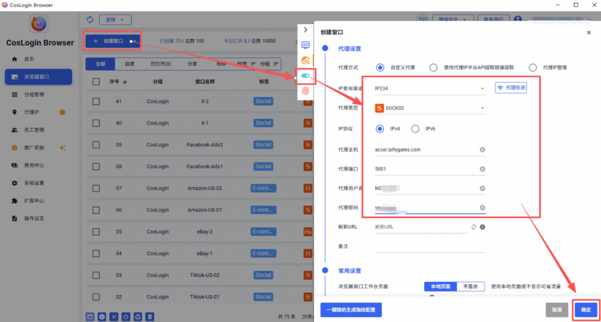The width and height of the screenshot is (601, 322).
Task: Switch to the 全部 tab
Action: (100, 64)
